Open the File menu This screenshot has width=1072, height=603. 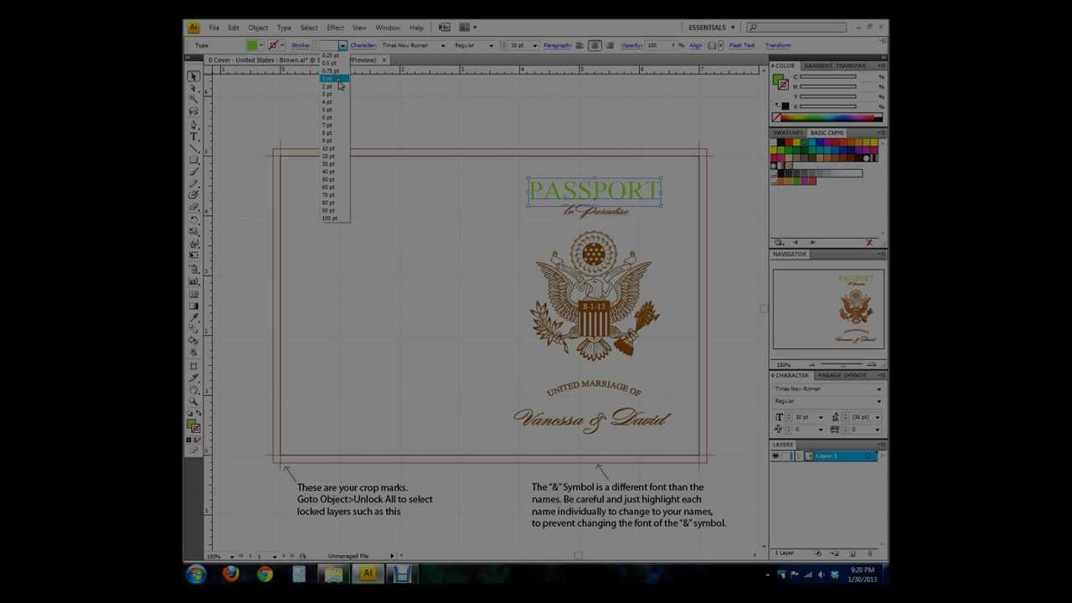coord(214,28)
